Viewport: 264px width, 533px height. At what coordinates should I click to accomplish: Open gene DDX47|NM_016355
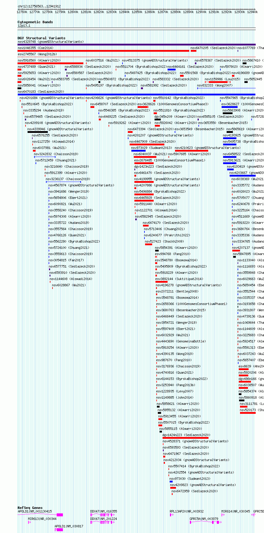(x=104, y=511)
